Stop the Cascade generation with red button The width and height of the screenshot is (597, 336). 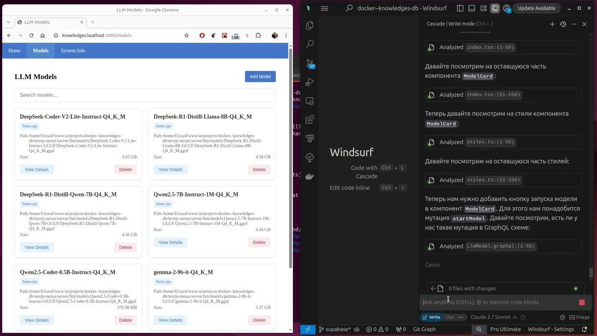click(582, 302)
